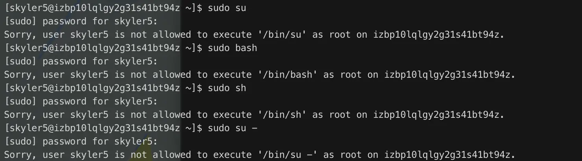This screenshot has width=582, height=161.
Task: Click the first password prompt line
Action: (x=81, y=21)
